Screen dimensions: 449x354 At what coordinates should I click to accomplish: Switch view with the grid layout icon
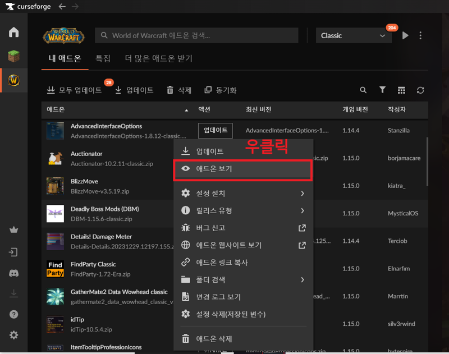click(x=401, y=90)
